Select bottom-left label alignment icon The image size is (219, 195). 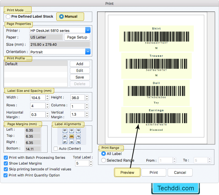(x=65, y=142)
